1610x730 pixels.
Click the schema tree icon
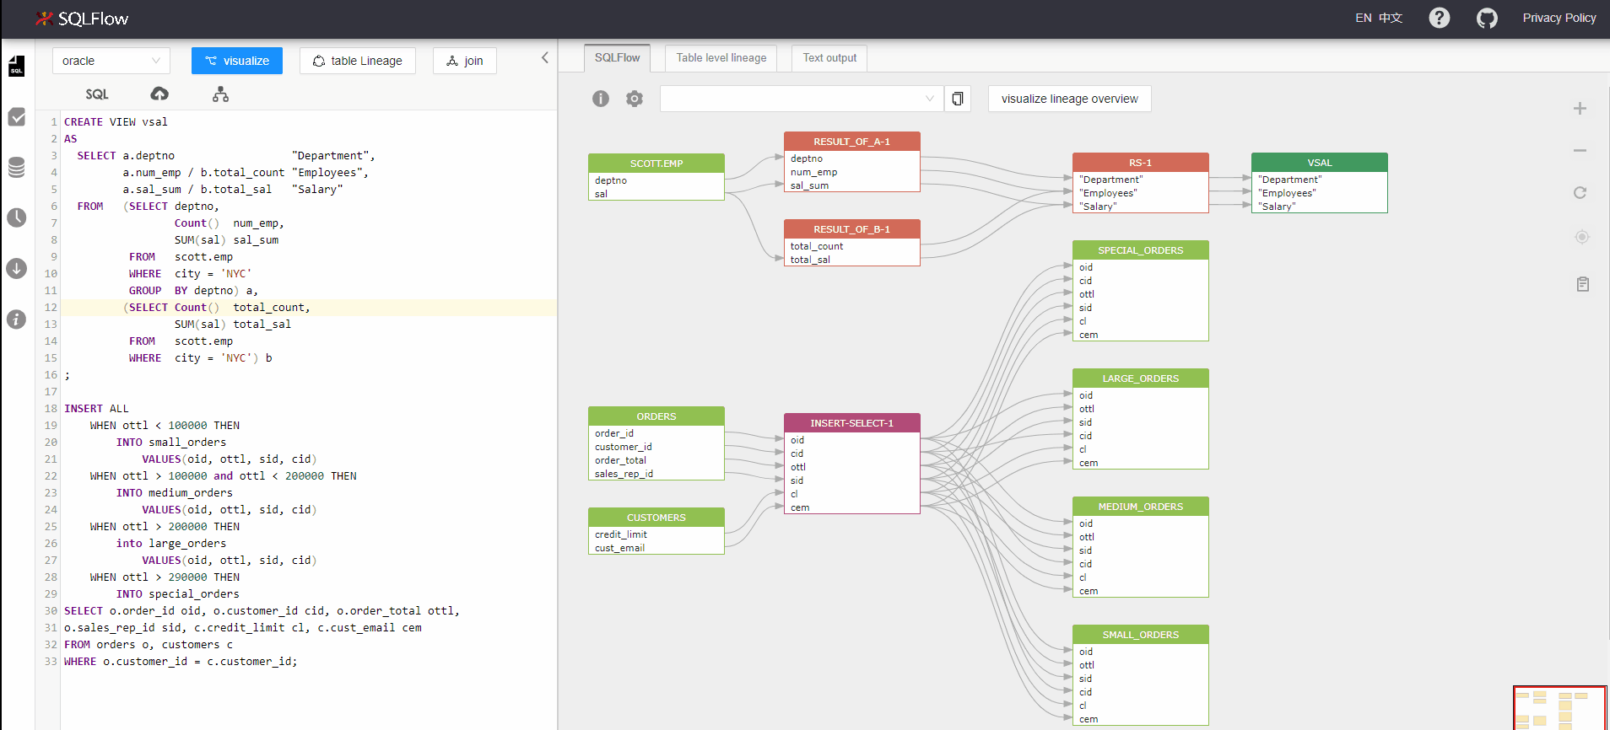[x=220, y=94]
